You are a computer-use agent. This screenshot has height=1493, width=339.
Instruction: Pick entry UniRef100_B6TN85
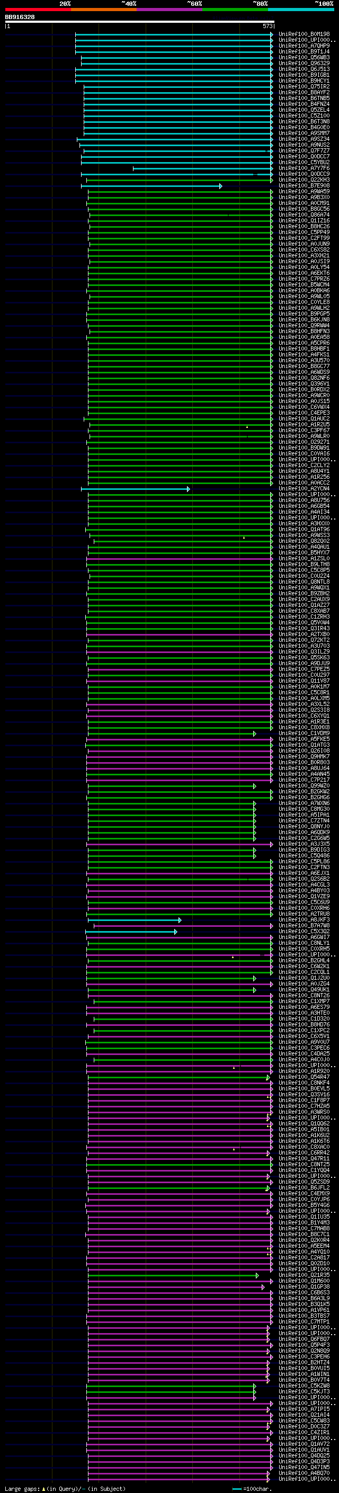tap(304, 99)
